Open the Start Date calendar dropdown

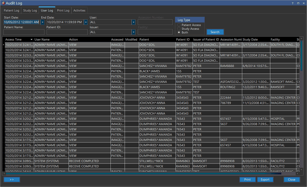click(x=42, y=22)
